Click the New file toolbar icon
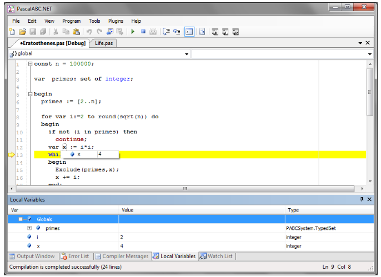Viewport: 381px width, 277px height. (x=13, y=32)
